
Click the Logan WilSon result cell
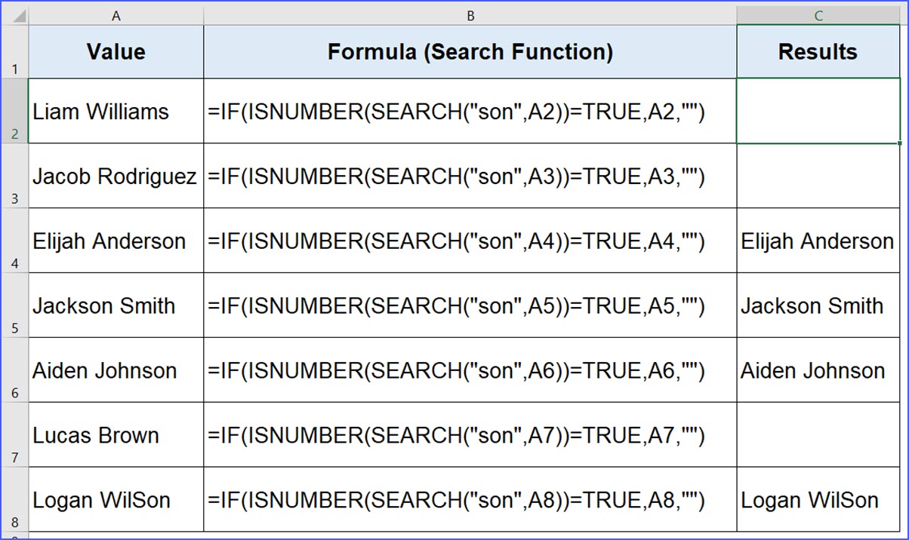(818, 500)
